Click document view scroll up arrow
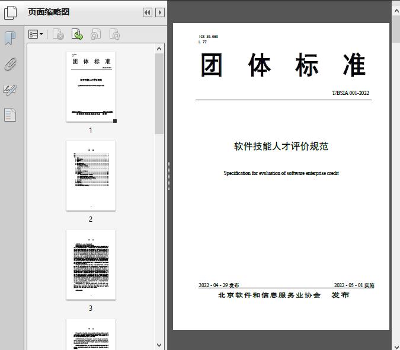Viewport: 400px width, 350px height. coord(396,11)
